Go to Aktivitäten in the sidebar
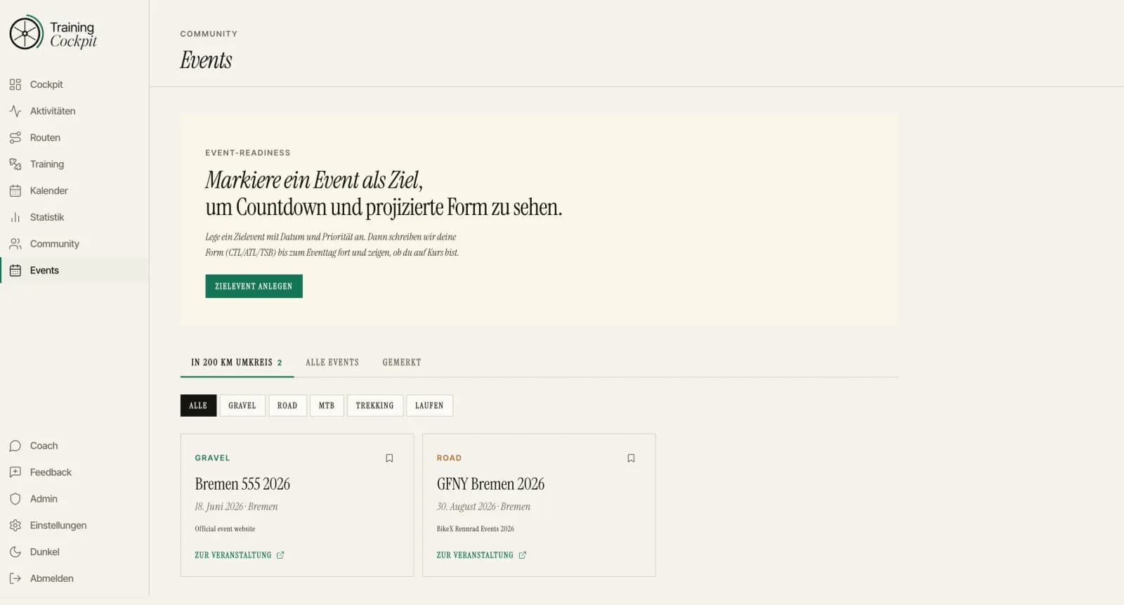The width and height of the screenshot is (1124, 605). [x=74, y=111]
